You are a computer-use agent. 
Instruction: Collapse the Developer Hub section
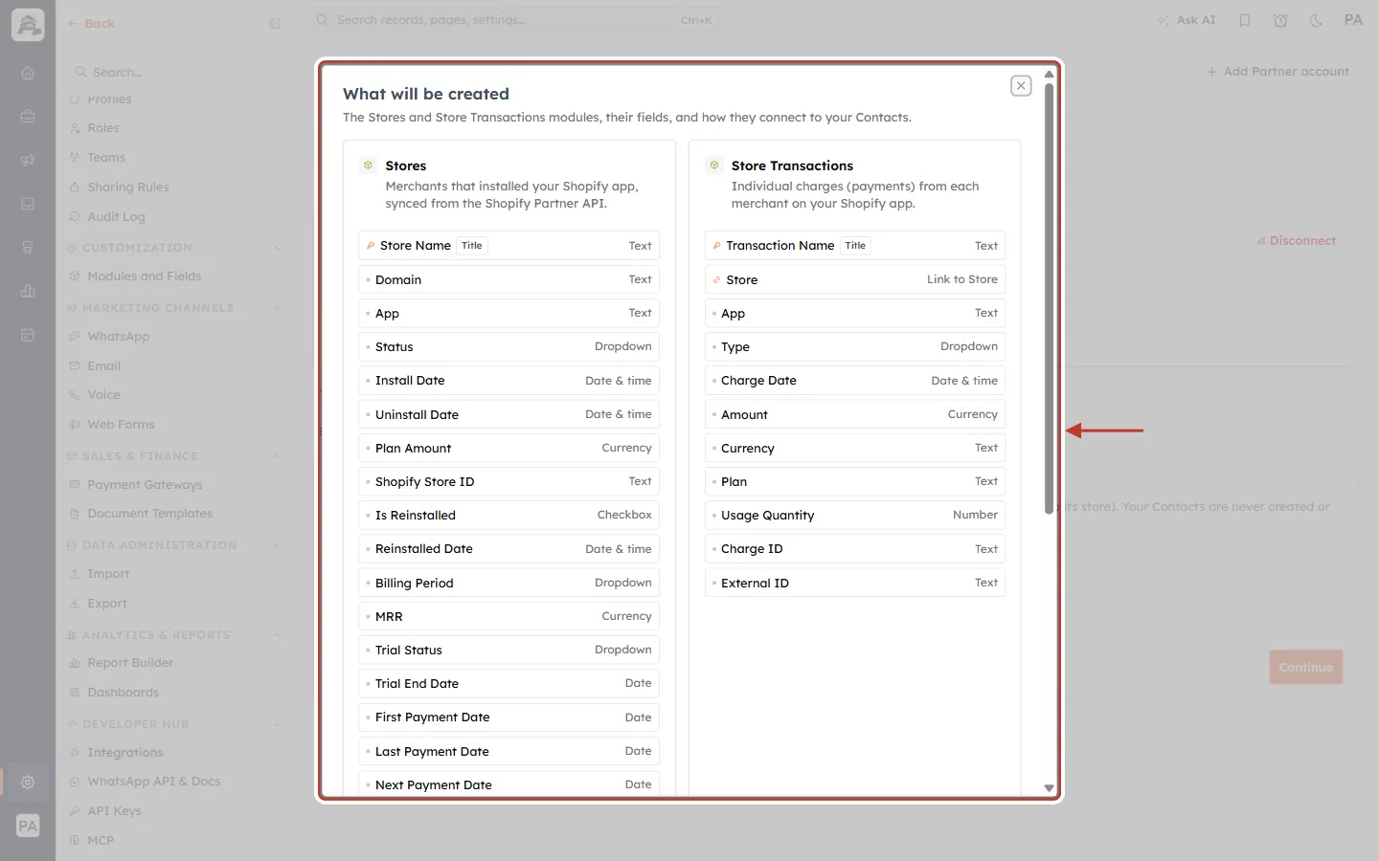coord(277,724)
